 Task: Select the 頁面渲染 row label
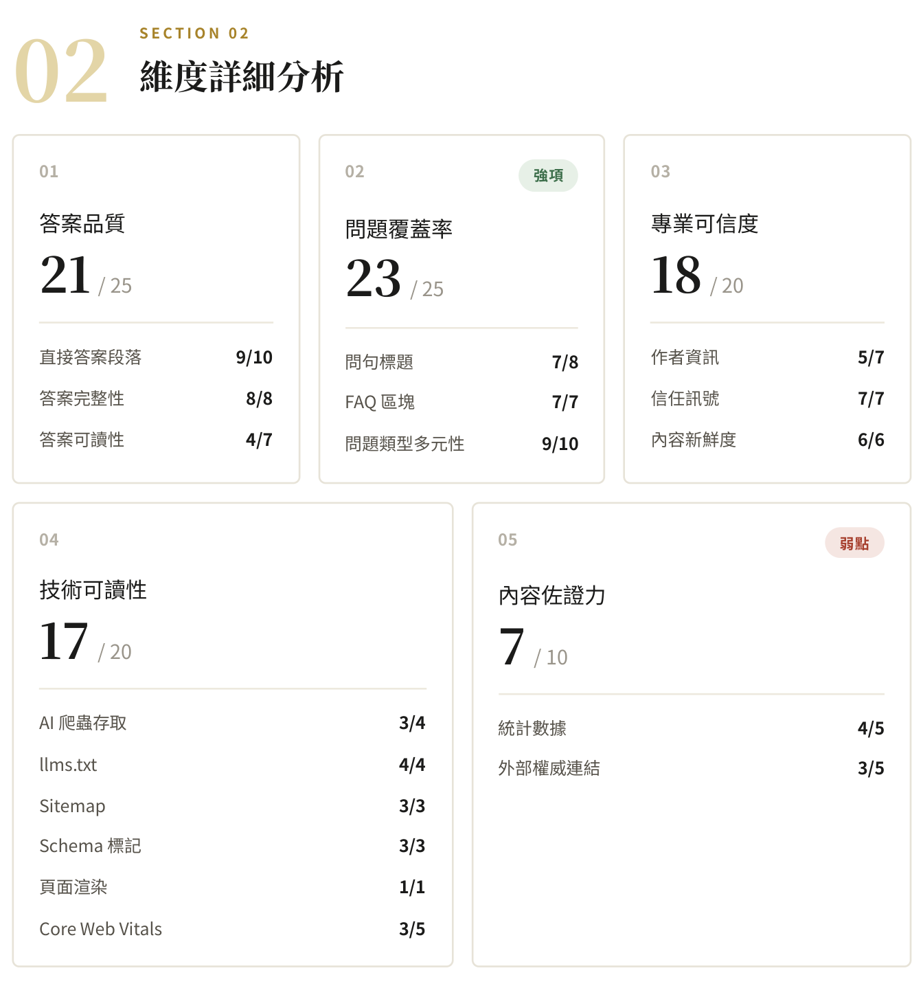coord(73,887)
